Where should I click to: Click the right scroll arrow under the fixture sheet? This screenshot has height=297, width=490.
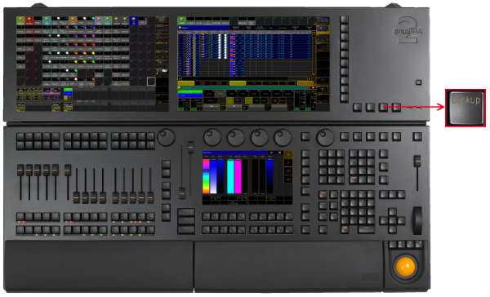[x=310, y=78]
